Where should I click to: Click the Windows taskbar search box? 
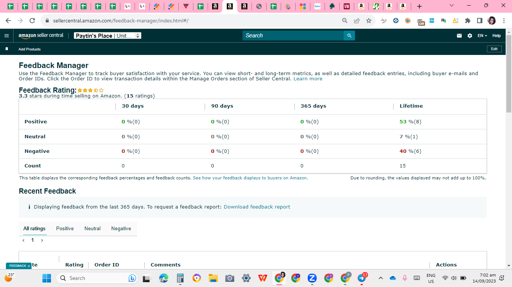point(97,278)
